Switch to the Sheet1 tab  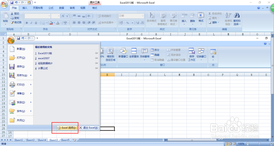pyautogui.click(x=19, y=140)
